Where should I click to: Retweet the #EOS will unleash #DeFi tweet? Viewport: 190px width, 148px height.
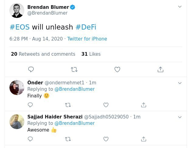click(x=74, y=69)
